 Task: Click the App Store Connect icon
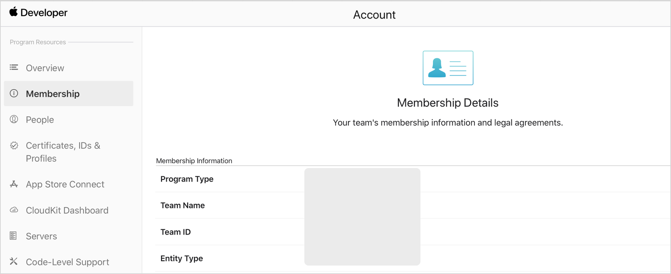[14, 184]
